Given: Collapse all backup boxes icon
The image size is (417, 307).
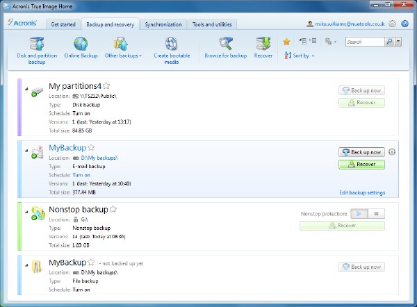Looking at the screenshot, I should (x=302, y=41).
